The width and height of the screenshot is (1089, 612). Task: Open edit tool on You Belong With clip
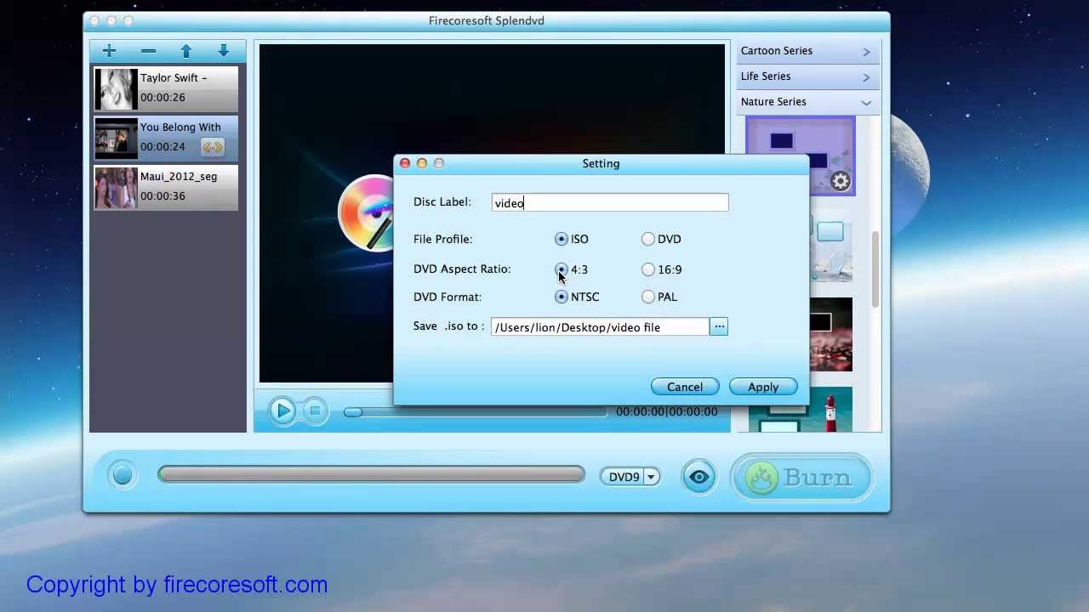[x=212, y=147]
